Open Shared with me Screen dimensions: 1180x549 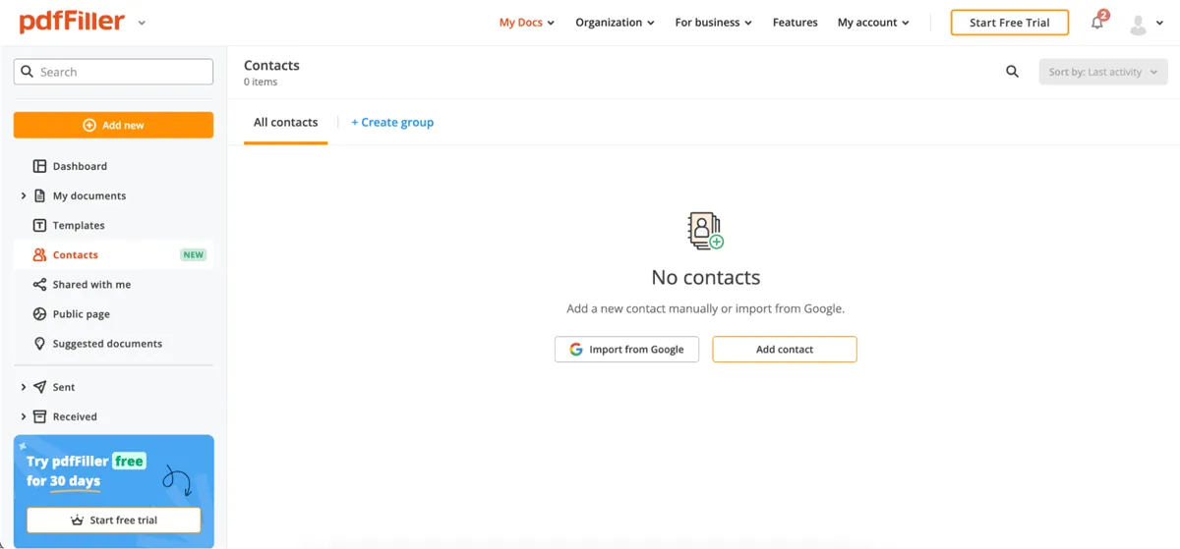point(91,284)
